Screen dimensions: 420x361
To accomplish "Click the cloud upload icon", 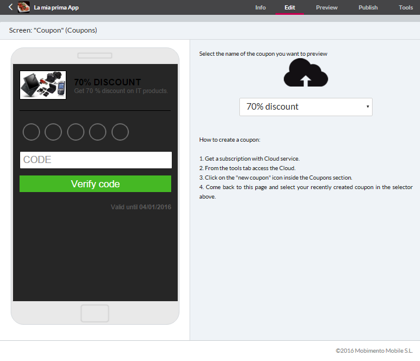I will 306,73.
